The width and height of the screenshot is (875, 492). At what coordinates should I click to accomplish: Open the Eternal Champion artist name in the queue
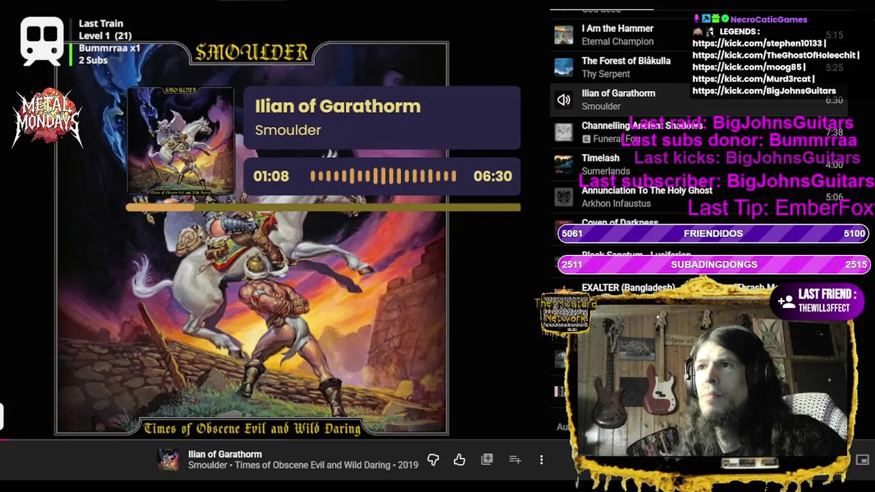(x=618, y=42)
